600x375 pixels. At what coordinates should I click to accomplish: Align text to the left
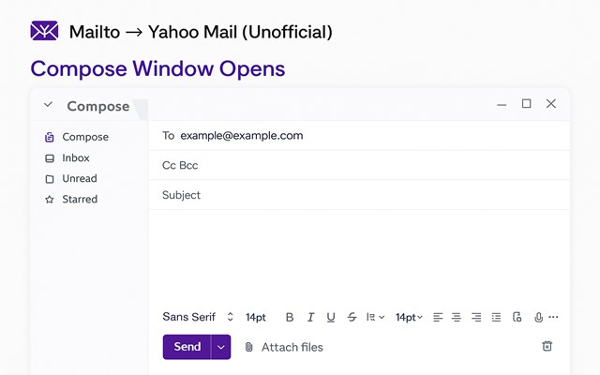tap(438, 318)
